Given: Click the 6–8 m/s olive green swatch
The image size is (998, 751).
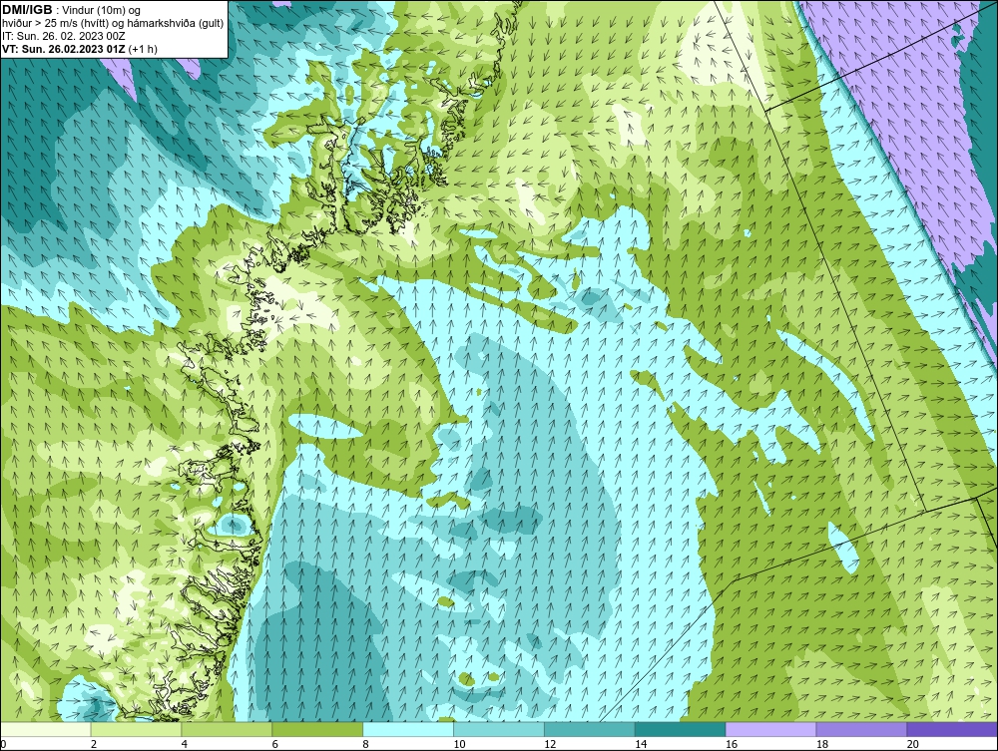Looking at the screenshot, I should tap(317, 729).
